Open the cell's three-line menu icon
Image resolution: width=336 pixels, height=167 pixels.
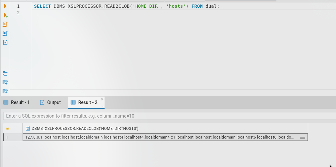(x=303, y=137)
